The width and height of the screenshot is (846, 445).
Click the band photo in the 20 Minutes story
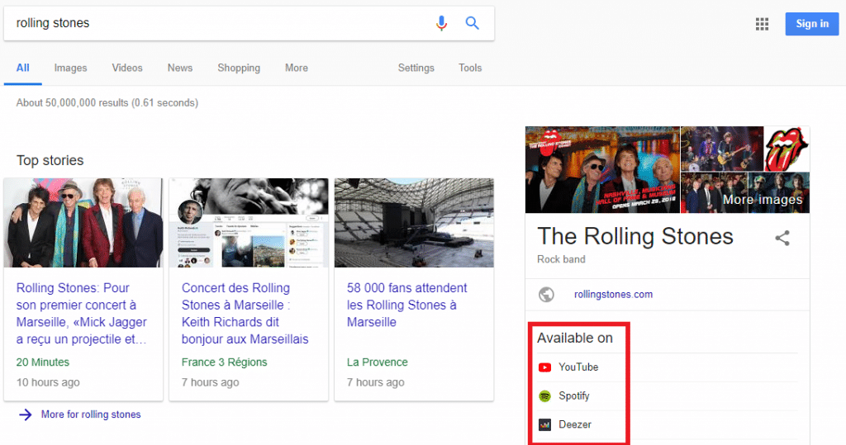(83, 223)
